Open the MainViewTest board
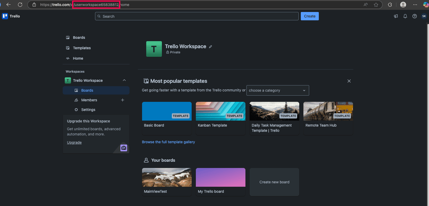Screen dimensions: 429x206 coord(167,182)
